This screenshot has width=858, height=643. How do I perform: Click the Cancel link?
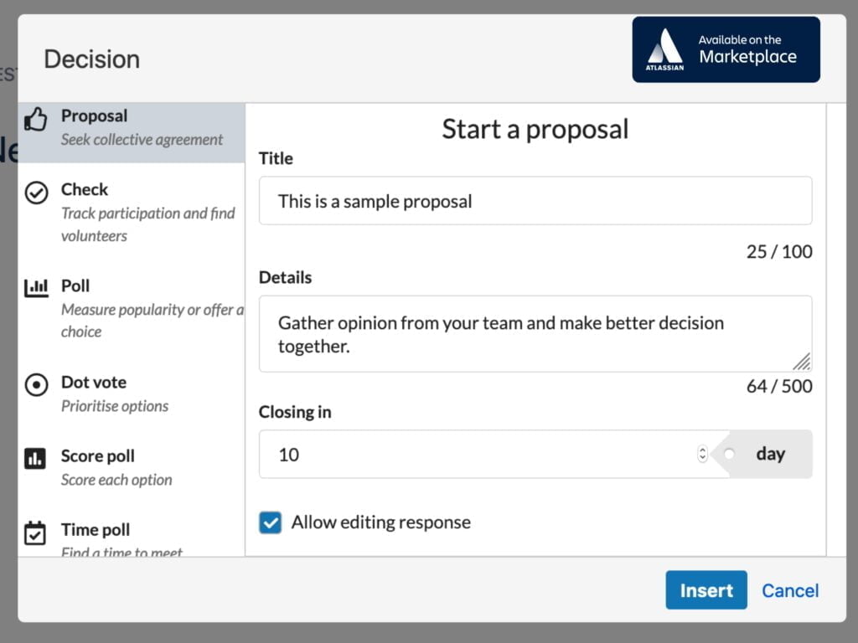790,590
